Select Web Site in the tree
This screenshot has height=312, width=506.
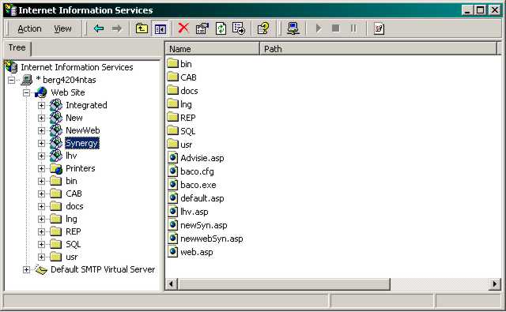[x=68, y=92]
